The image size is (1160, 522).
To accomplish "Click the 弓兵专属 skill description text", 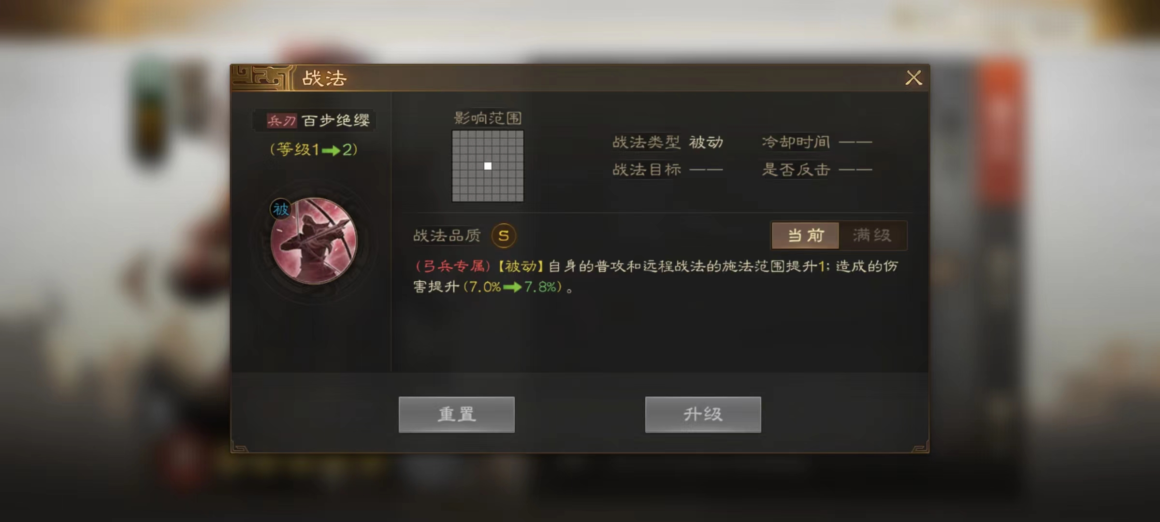I will click(656, 276).
